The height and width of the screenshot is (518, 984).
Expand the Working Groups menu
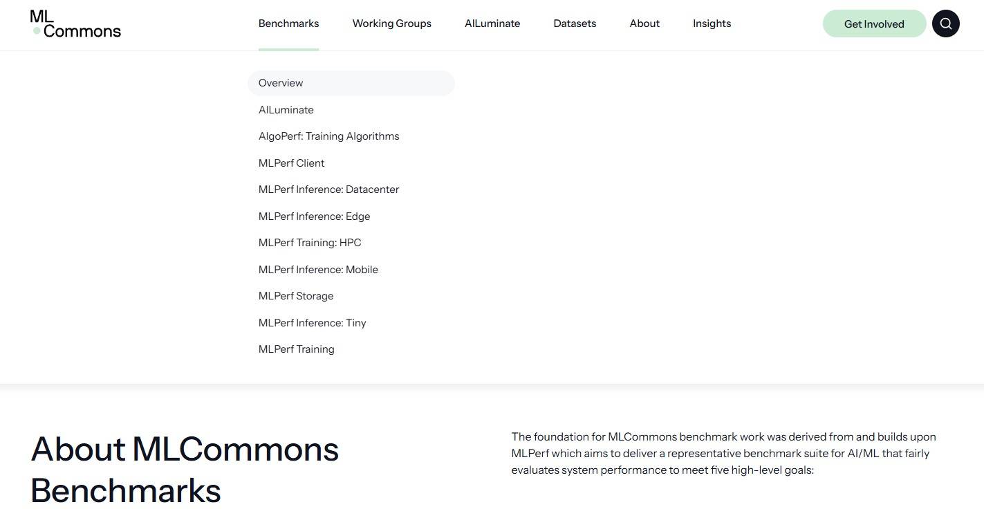(x=391, y=24)
